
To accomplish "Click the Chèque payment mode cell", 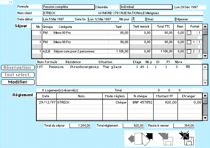I will [121, 102].
